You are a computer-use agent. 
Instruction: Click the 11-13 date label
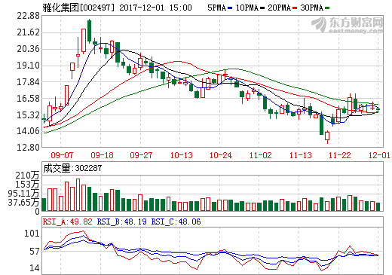click(300, 155)
